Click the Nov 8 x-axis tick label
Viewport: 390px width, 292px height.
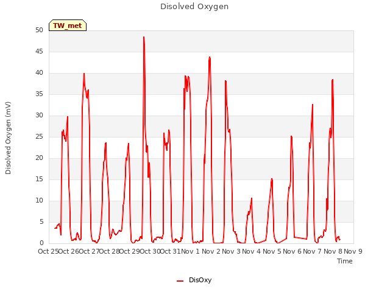tap(333, 251)
